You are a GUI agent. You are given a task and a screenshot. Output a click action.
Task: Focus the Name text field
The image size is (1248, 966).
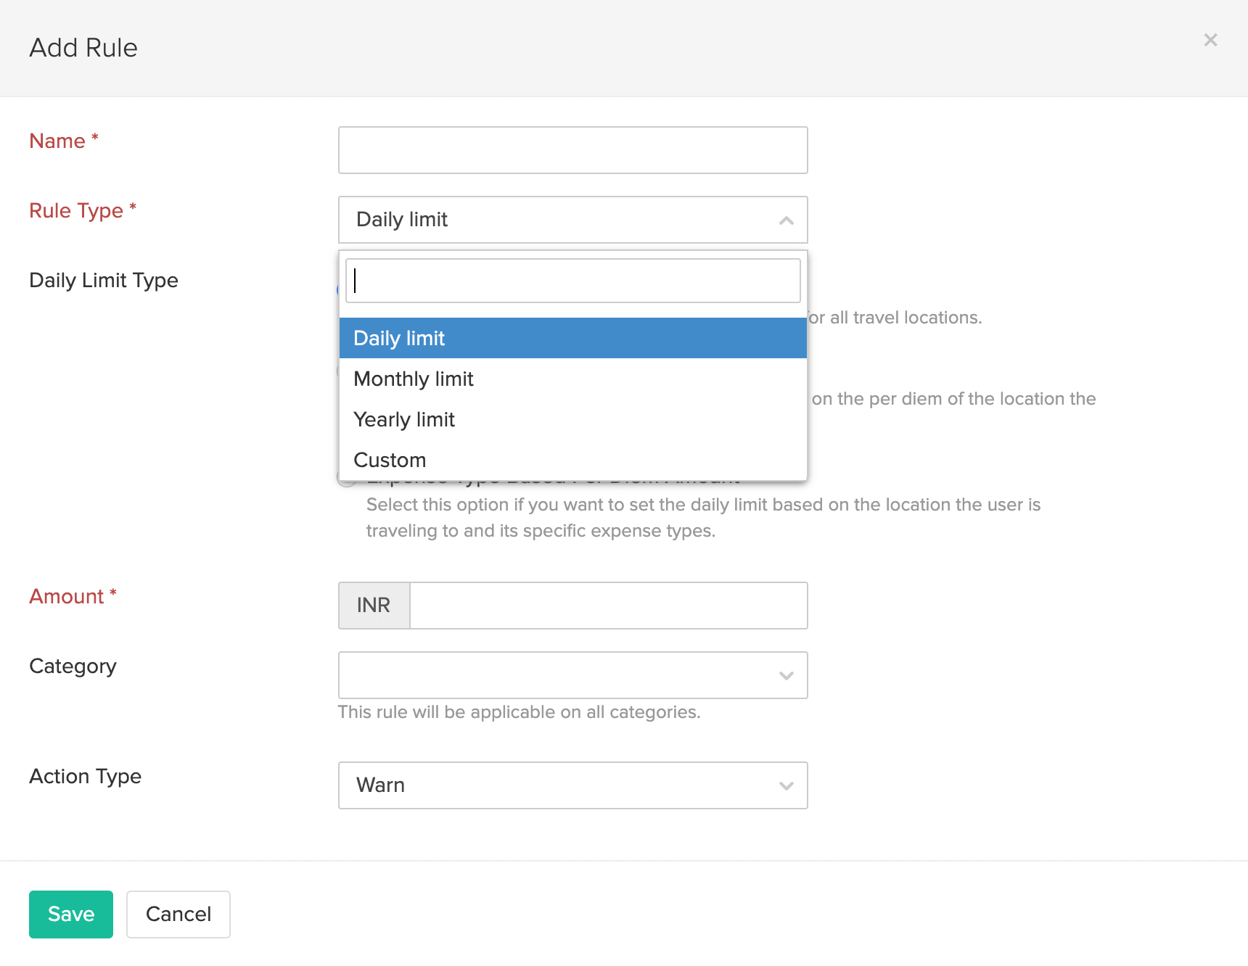point(572,150)
